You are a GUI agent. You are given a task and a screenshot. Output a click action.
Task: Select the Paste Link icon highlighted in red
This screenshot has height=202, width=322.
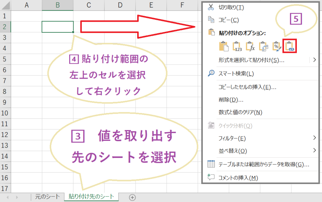(289, 46)
